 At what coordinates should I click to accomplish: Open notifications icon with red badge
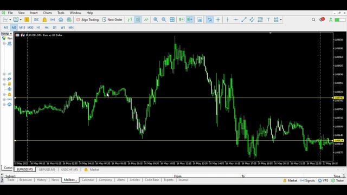(x=322, y=19)
